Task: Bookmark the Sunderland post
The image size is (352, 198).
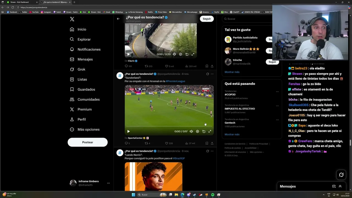Action: [x=207, y=143]
